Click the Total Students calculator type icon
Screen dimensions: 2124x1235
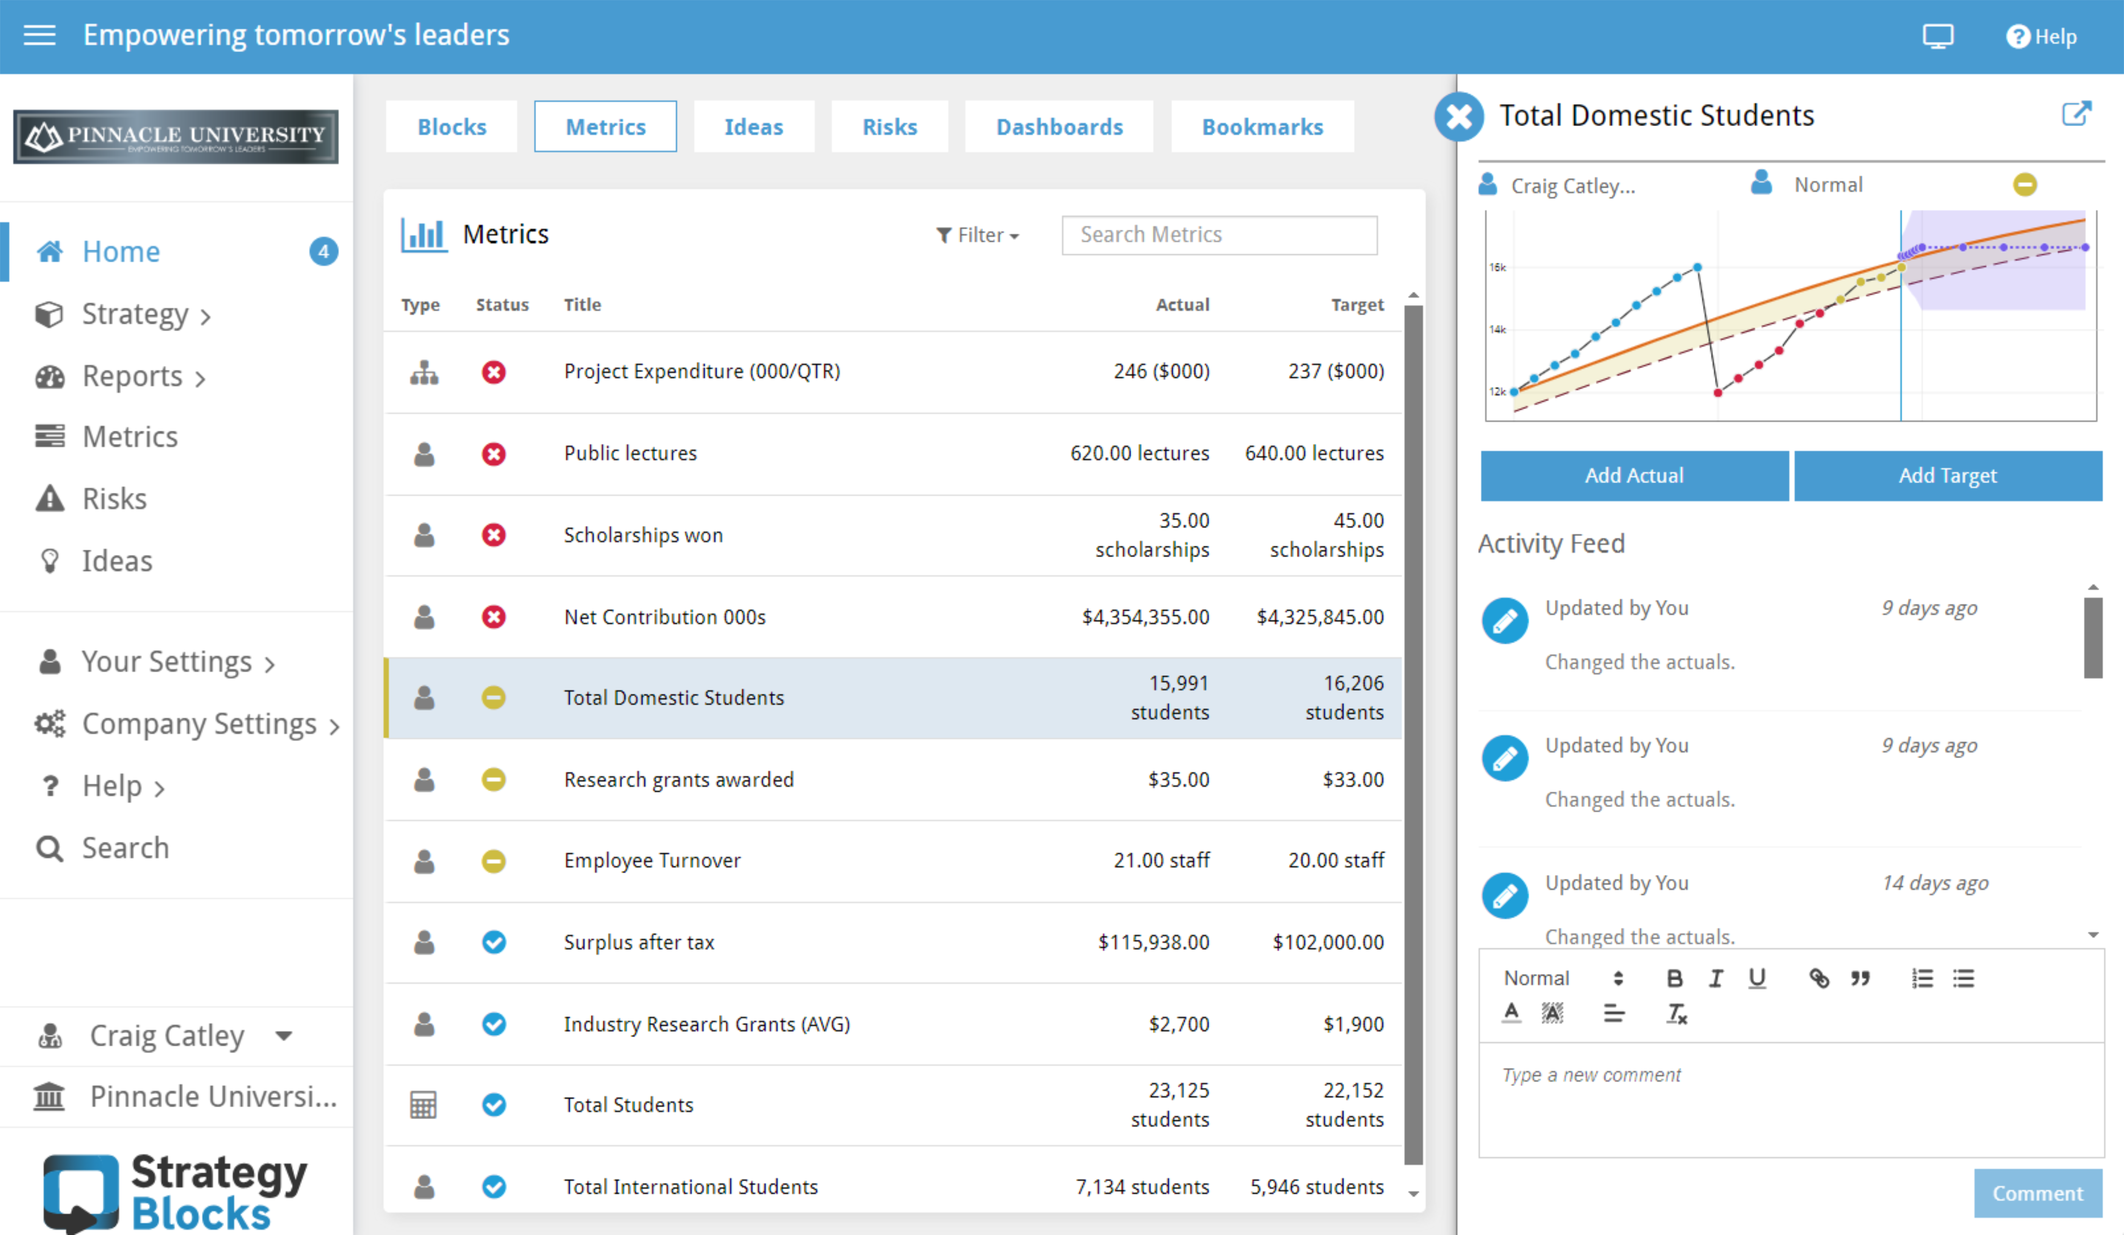[423, 1104]
